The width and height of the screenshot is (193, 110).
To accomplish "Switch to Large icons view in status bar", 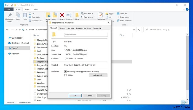I will tap(186, 102).
